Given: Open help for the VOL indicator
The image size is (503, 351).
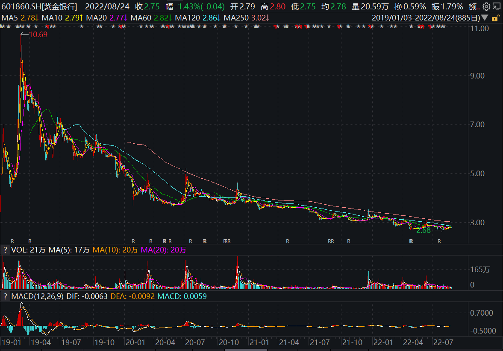Looking at the screenshot, I should coord(6,250).
